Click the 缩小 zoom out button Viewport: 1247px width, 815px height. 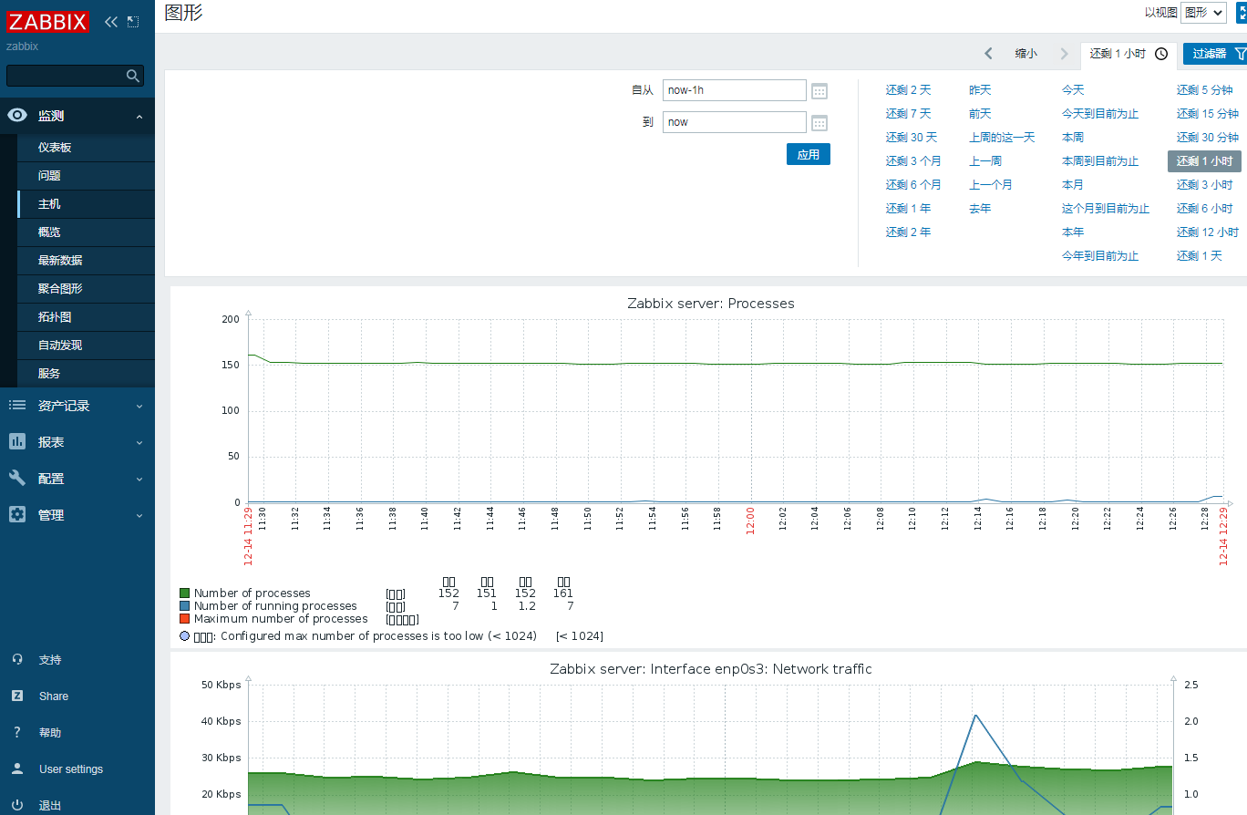click(x=1026, y=54)
